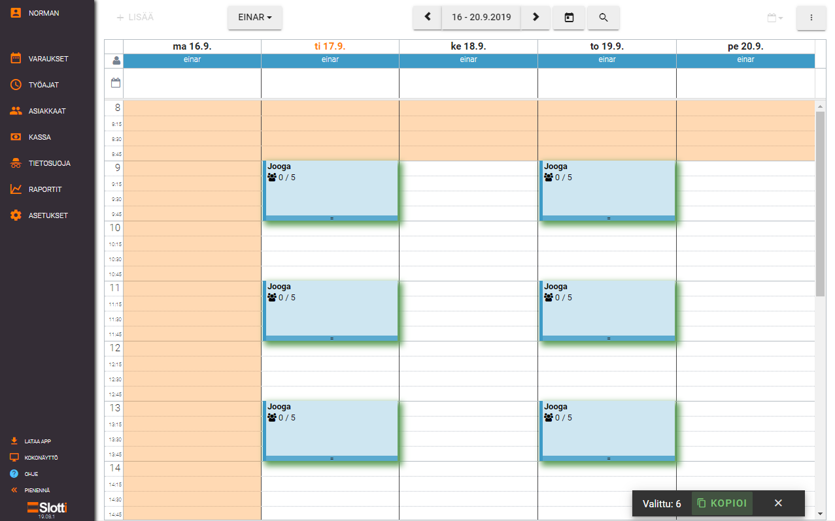835x521 pixels.
Task: Click the Norman account icon
Action: pos(16,12)
